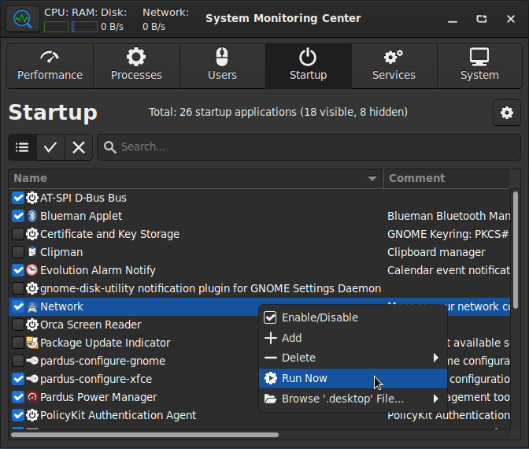This screenshot has height=449, width=529.
Task: Click the Blueman Applet bluetooth icon
Action: [32, 216]
